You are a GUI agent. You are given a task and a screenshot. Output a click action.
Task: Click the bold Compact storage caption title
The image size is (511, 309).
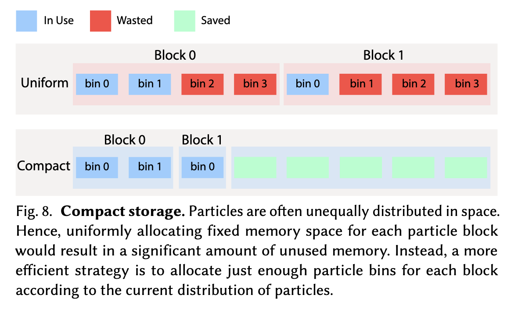(x=123, y=212)
